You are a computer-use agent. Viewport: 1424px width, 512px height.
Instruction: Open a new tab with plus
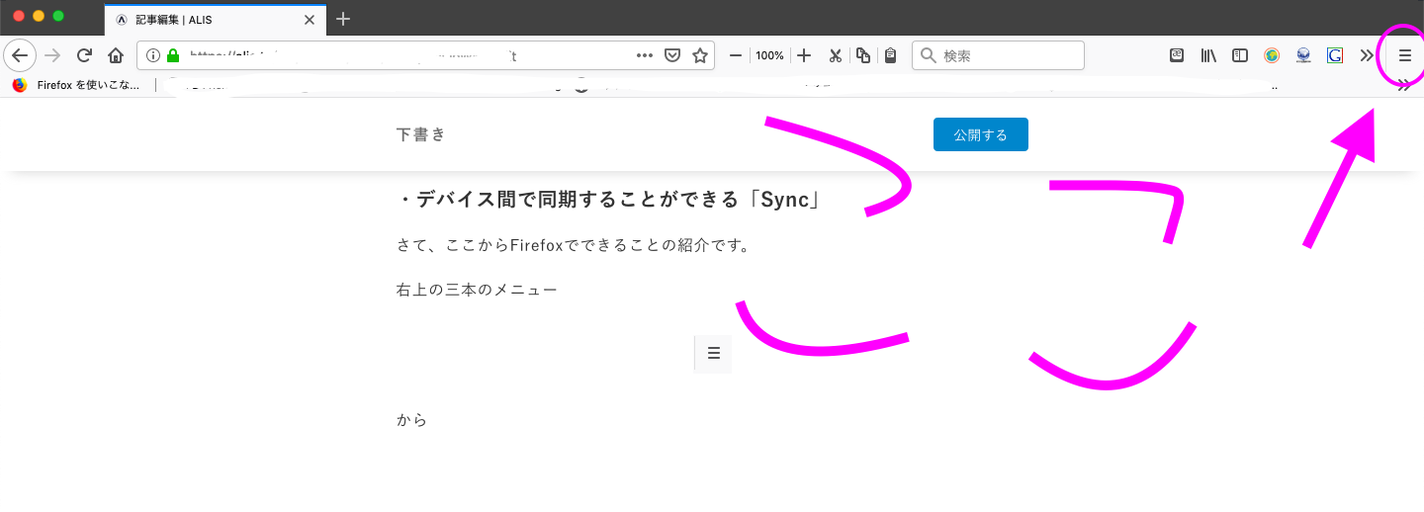click(343, 19)
